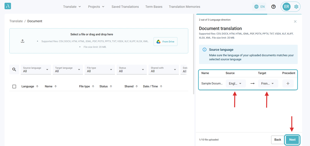Tick the select-all checkbox in table header

click(x=14, y=86)
